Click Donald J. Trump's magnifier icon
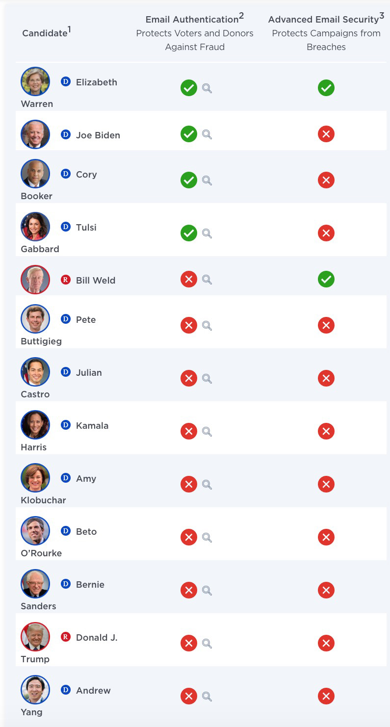The width and height of the screenshot is (390, 727). [x=207, y=644]
